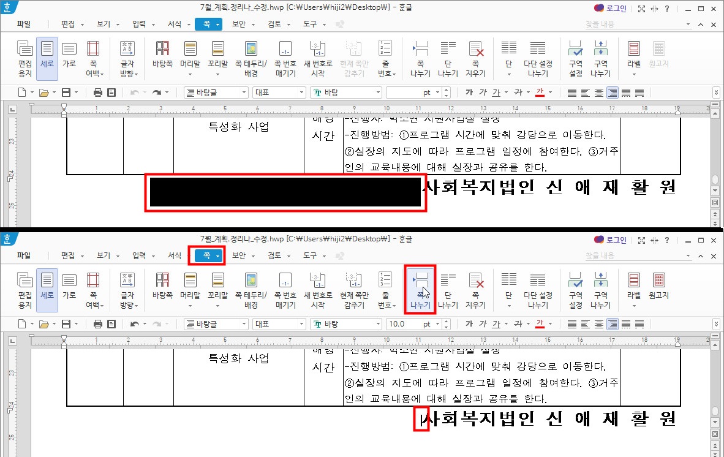Screen dimensions: 724x457
Task: Expand 라벨 dropdown arrow in lower window
Action: tap(634, 306)
